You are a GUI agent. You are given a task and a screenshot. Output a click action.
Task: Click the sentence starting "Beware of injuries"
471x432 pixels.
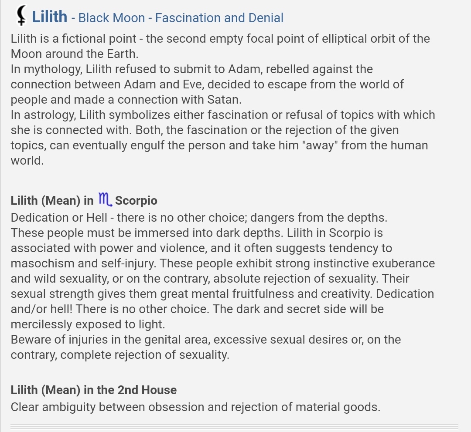(206, 347)
